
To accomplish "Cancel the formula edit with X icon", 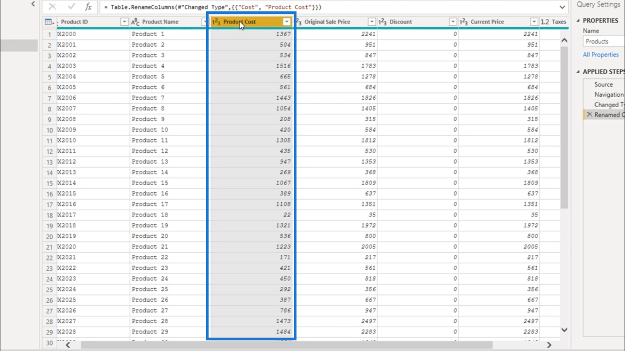I will pyautogui.click(x=52, y=7).
